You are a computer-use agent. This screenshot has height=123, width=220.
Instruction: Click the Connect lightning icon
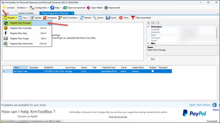tap(4, 8)
